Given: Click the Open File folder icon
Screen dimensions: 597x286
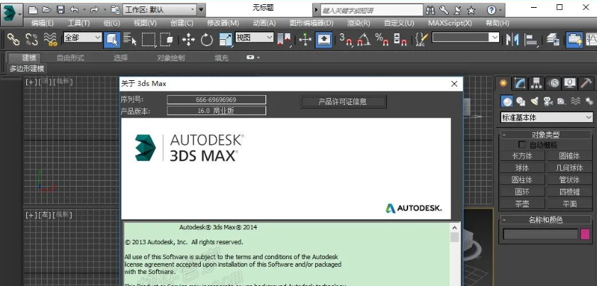Looking at the screenshot, I should pyautogui.click(x=46, y=9).
